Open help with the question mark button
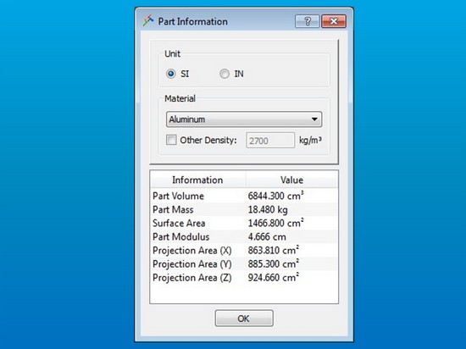Image resolution: width=466 pixels, height=349 pixels. [308, 21]
